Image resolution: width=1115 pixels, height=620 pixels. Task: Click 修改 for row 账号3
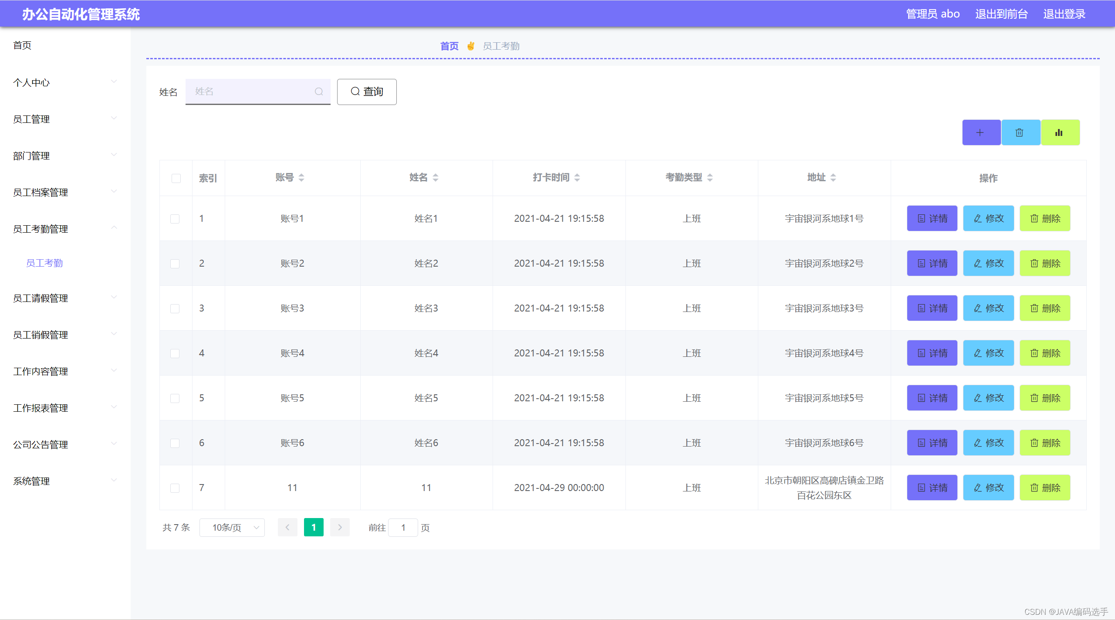988,308
